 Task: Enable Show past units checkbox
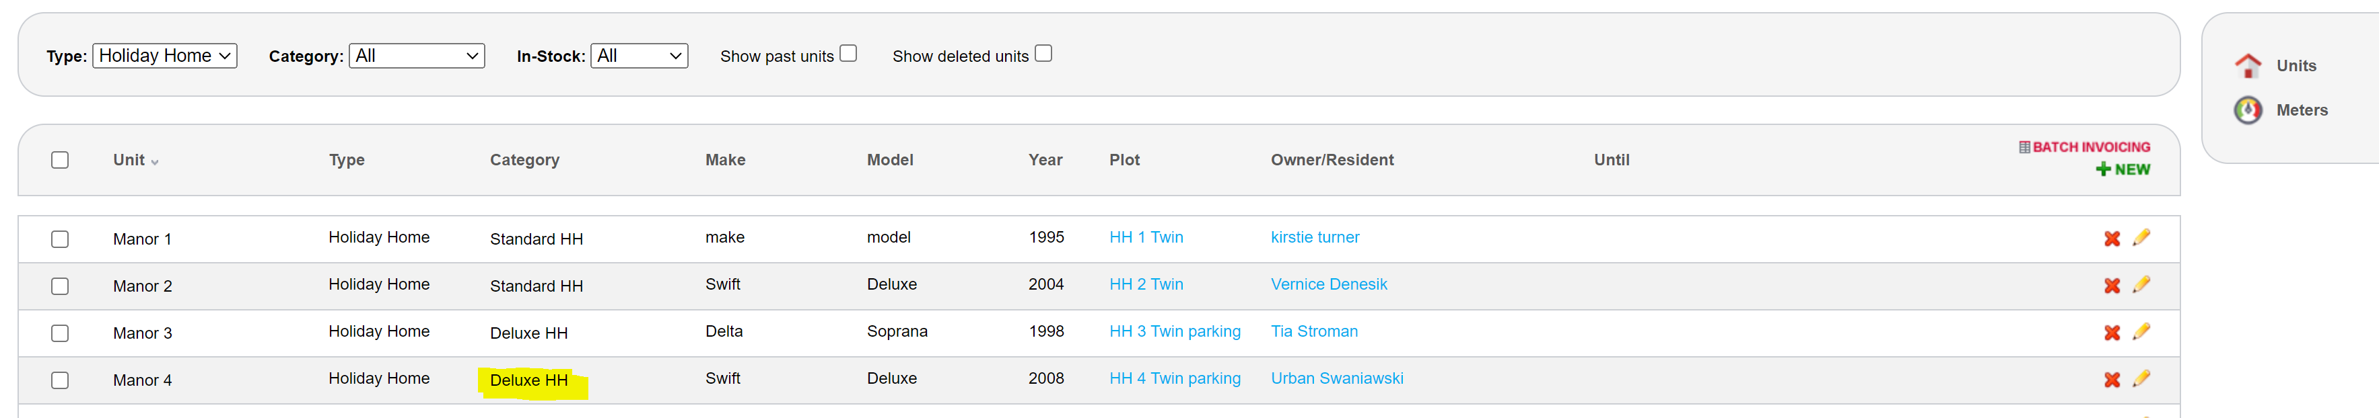coord(848,54)
